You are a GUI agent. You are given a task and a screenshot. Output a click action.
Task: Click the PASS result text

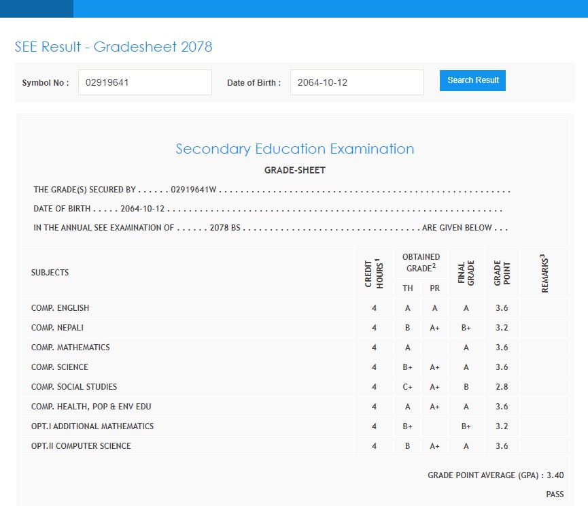click(554, 494)
